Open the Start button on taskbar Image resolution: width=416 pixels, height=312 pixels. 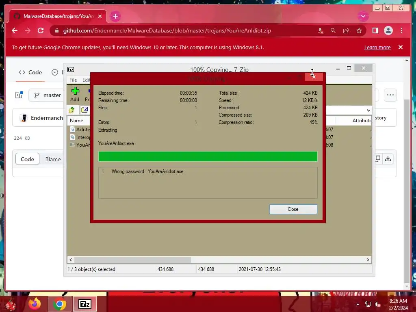[x=11, y=305]
